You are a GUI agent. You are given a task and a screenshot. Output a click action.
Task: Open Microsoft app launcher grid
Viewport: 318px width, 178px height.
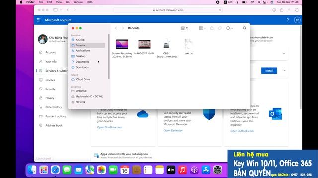[39, 20]
